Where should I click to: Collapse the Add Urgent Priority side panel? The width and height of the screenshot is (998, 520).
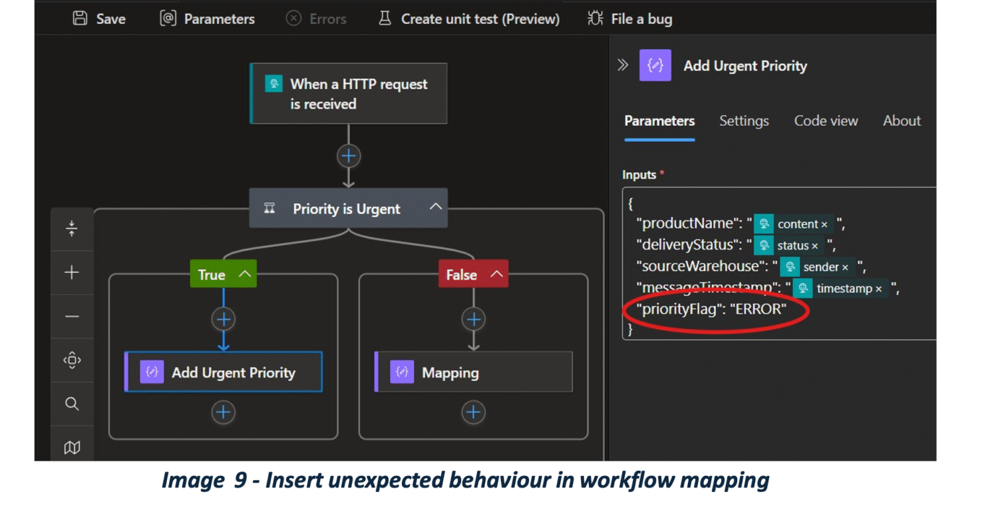pyautogui.click(x=623, y=65)
